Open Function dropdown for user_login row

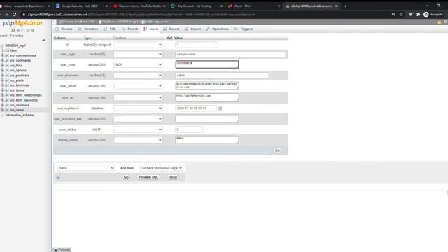point(138,54)
